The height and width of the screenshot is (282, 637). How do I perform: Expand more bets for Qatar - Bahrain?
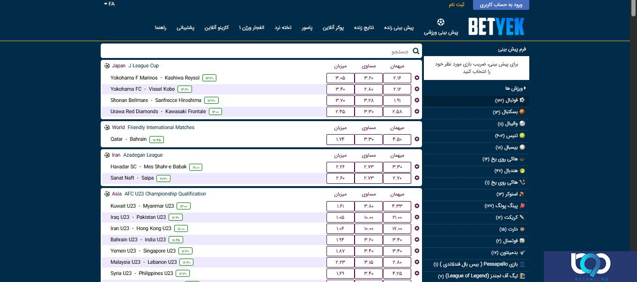417,139
